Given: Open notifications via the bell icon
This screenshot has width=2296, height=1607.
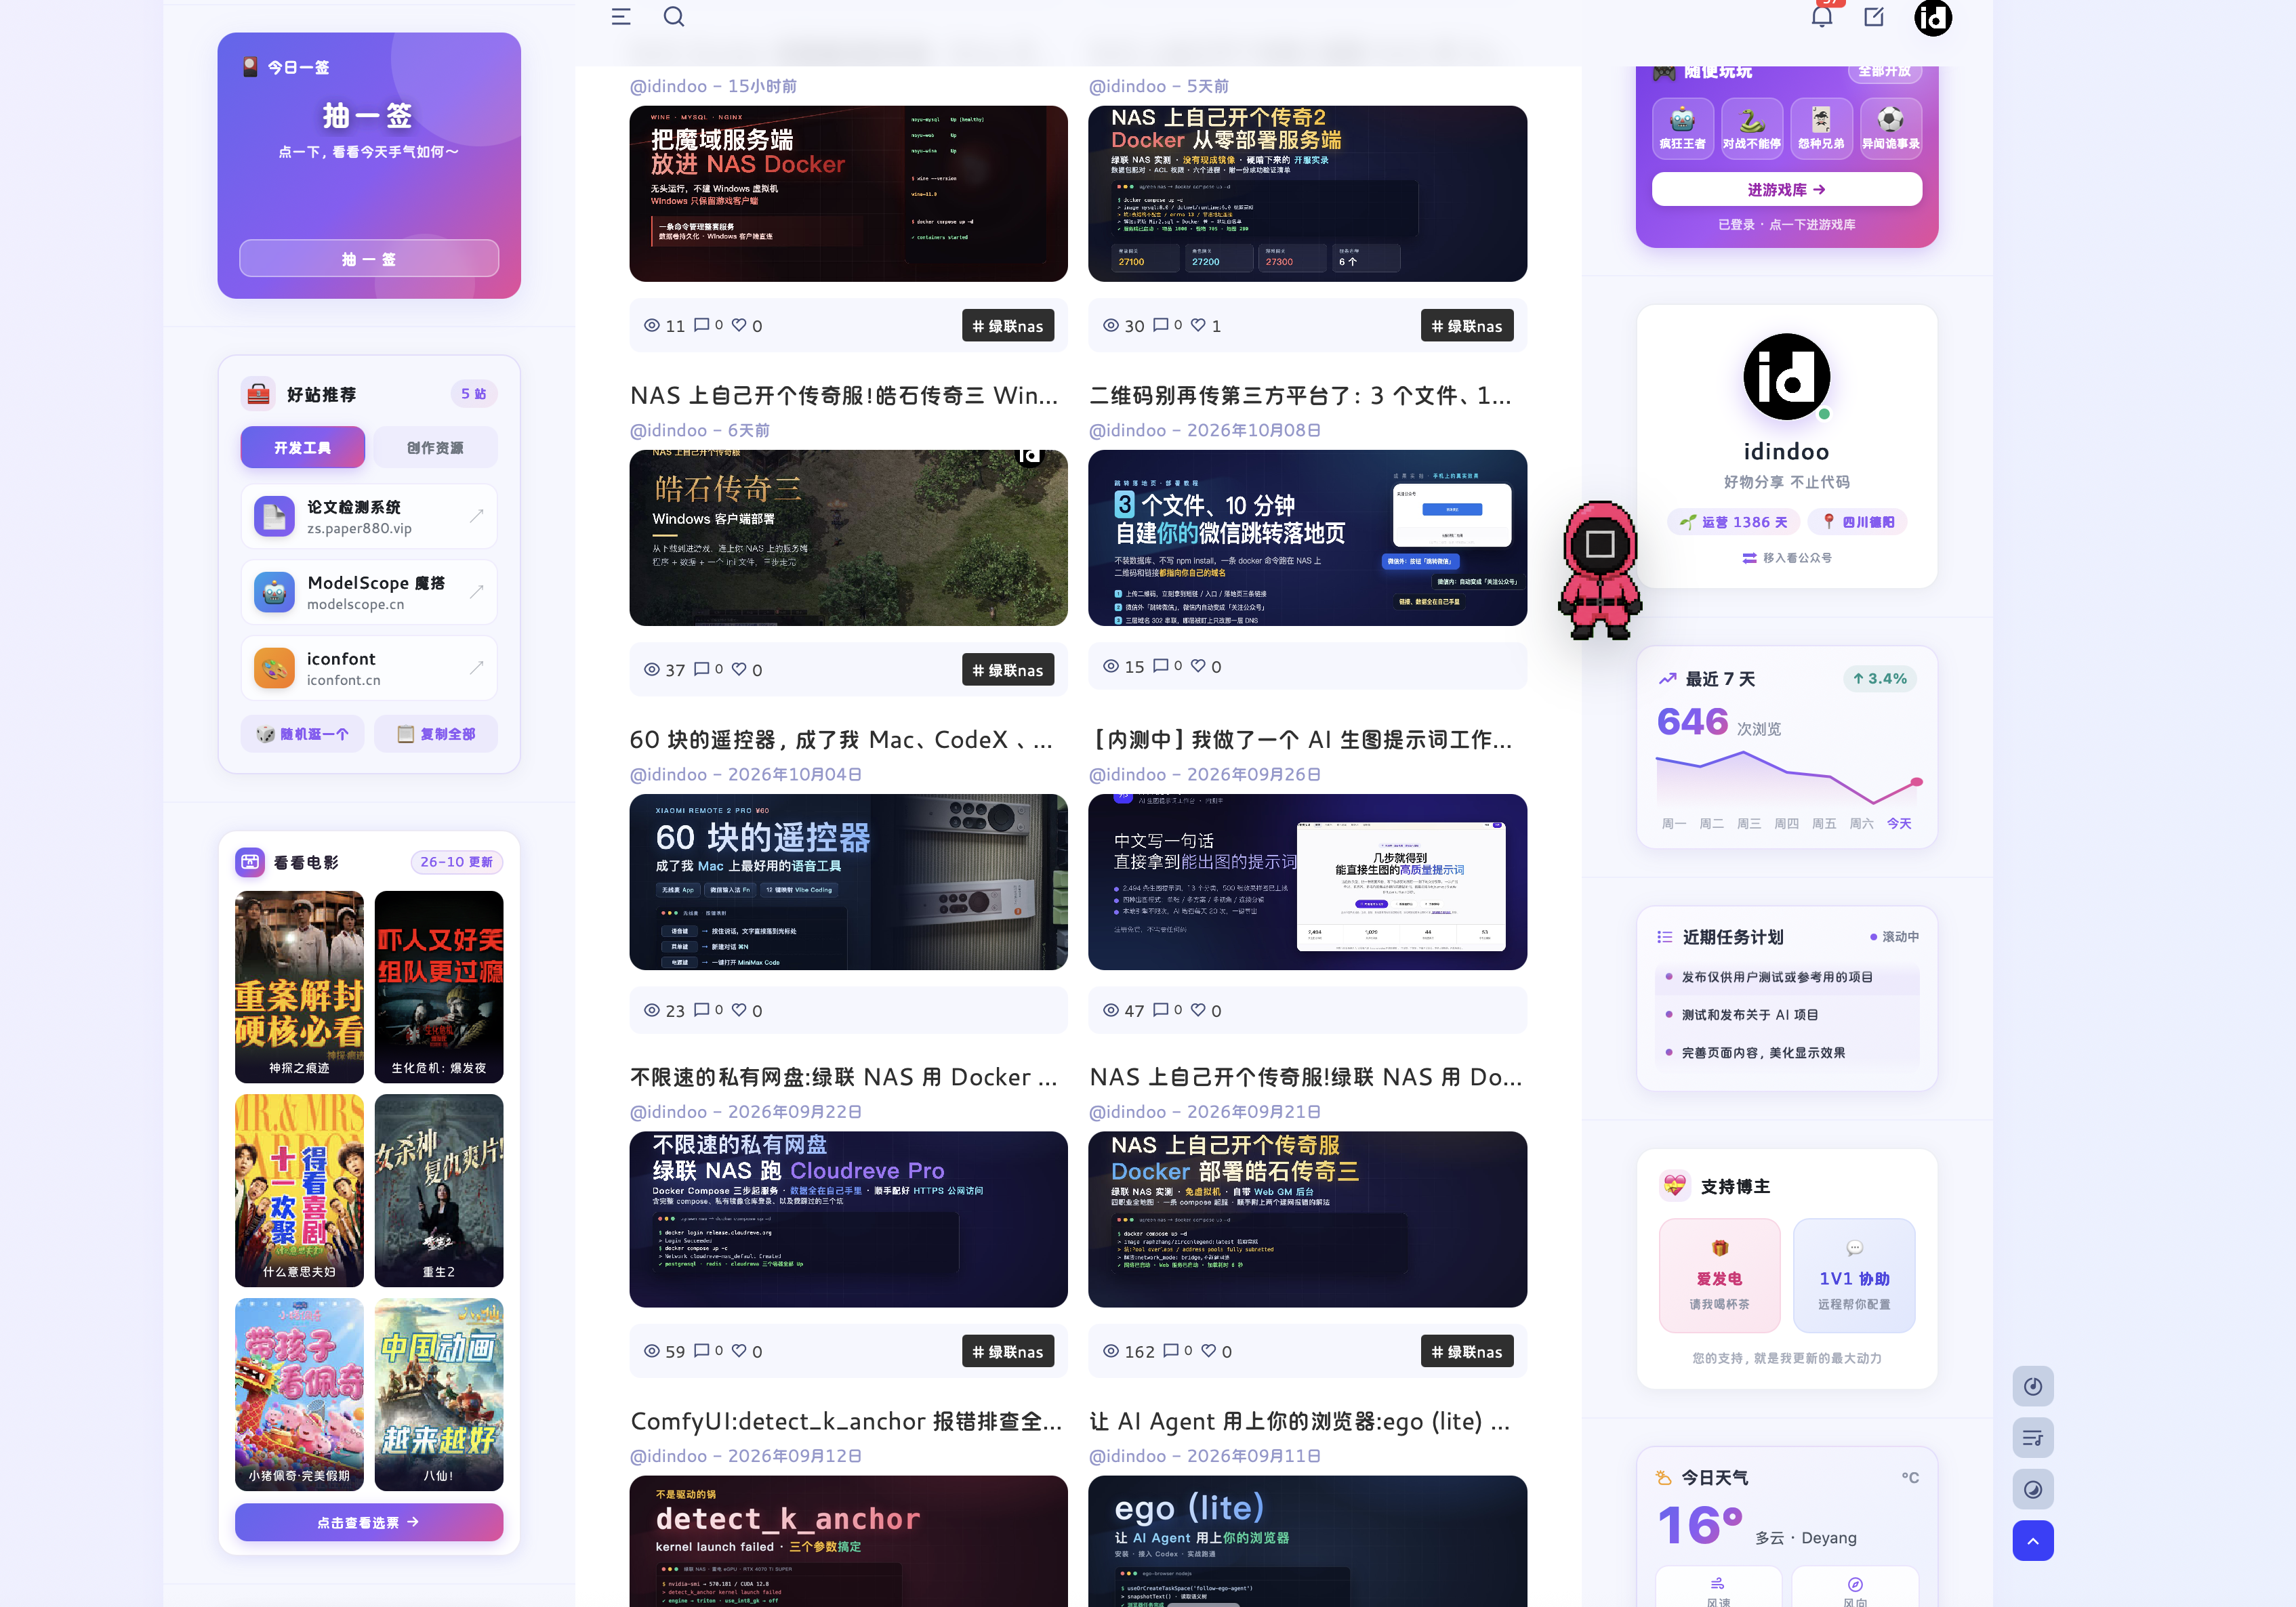Looking at the screenshot, I should [x=1822, y=17].
